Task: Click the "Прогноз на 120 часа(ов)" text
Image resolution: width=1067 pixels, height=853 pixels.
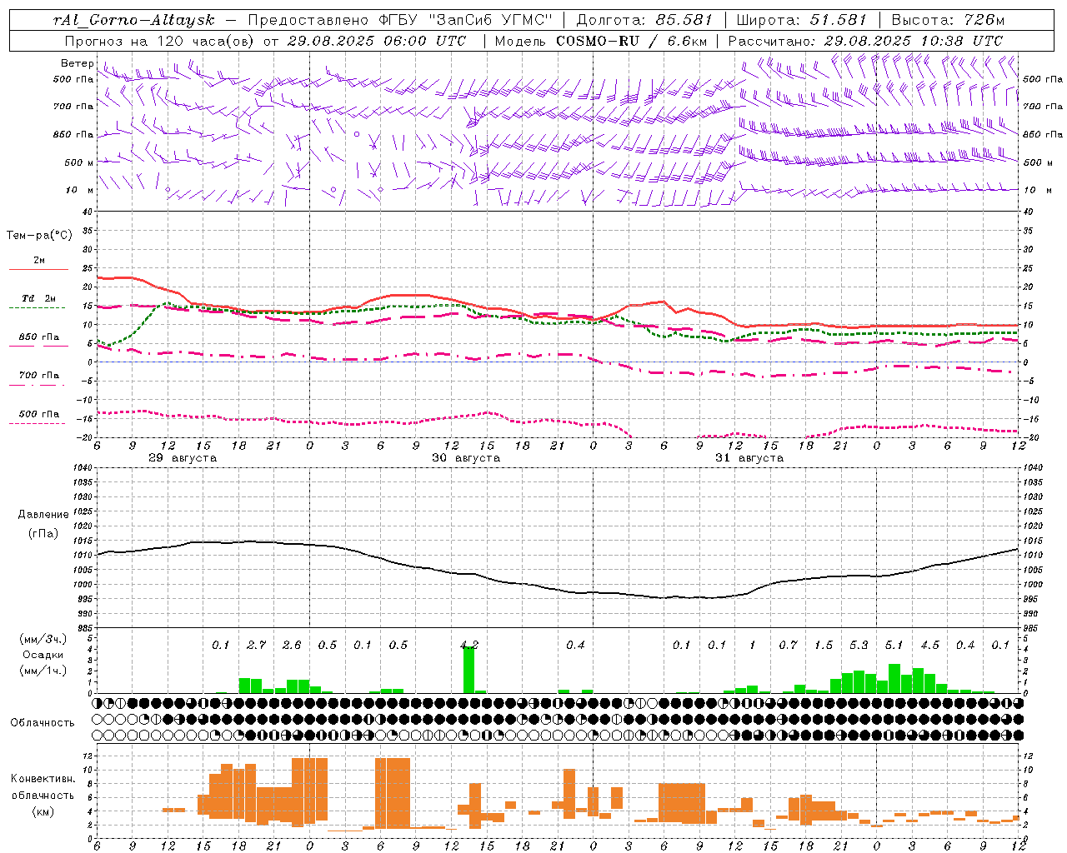Action: (160, 41)
